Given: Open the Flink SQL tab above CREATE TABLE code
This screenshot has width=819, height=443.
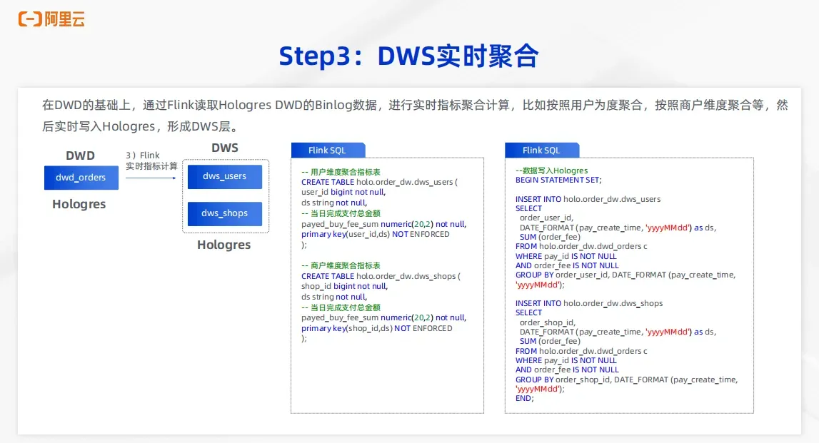Looking at the screenshot, I should [x=328, y=151].
